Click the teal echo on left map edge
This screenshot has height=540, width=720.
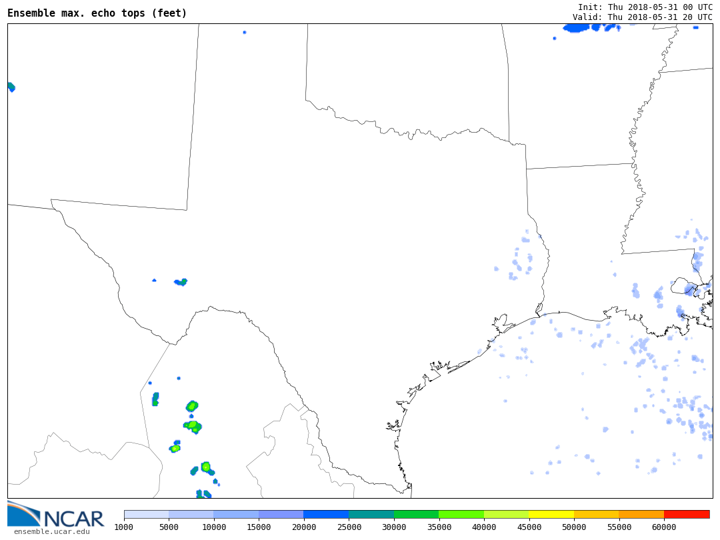(11, 87)
